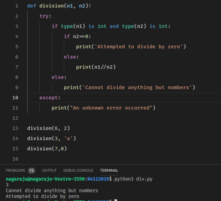Screen dimensions: 221x201
Task: Click line number 5 in gutter
Action: point(17,47)
